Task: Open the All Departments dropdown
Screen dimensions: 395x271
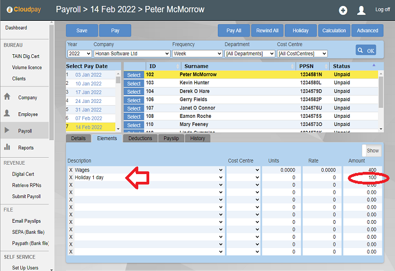Action: [250, 54]
